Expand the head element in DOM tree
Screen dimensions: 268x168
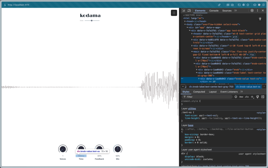coord(185,21)
